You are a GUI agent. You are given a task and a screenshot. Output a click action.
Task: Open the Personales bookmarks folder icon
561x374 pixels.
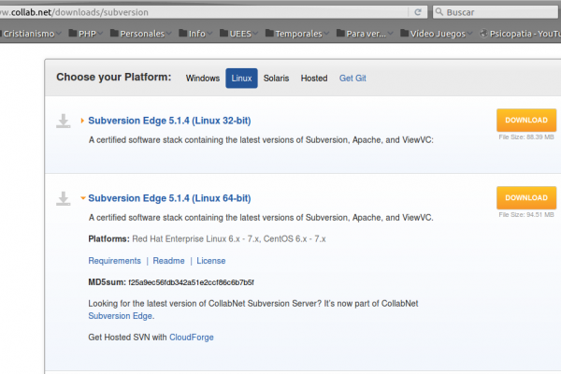[114, 34]
